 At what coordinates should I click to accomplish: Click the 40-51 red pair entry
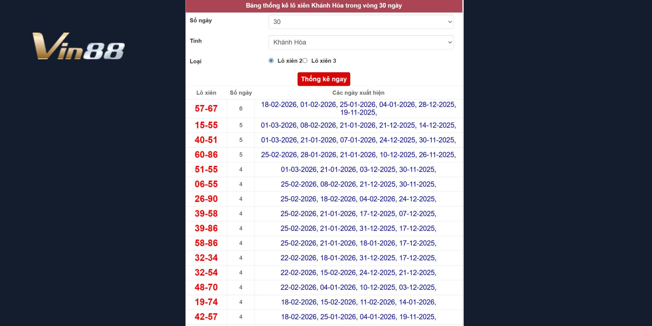pos(206,140)
